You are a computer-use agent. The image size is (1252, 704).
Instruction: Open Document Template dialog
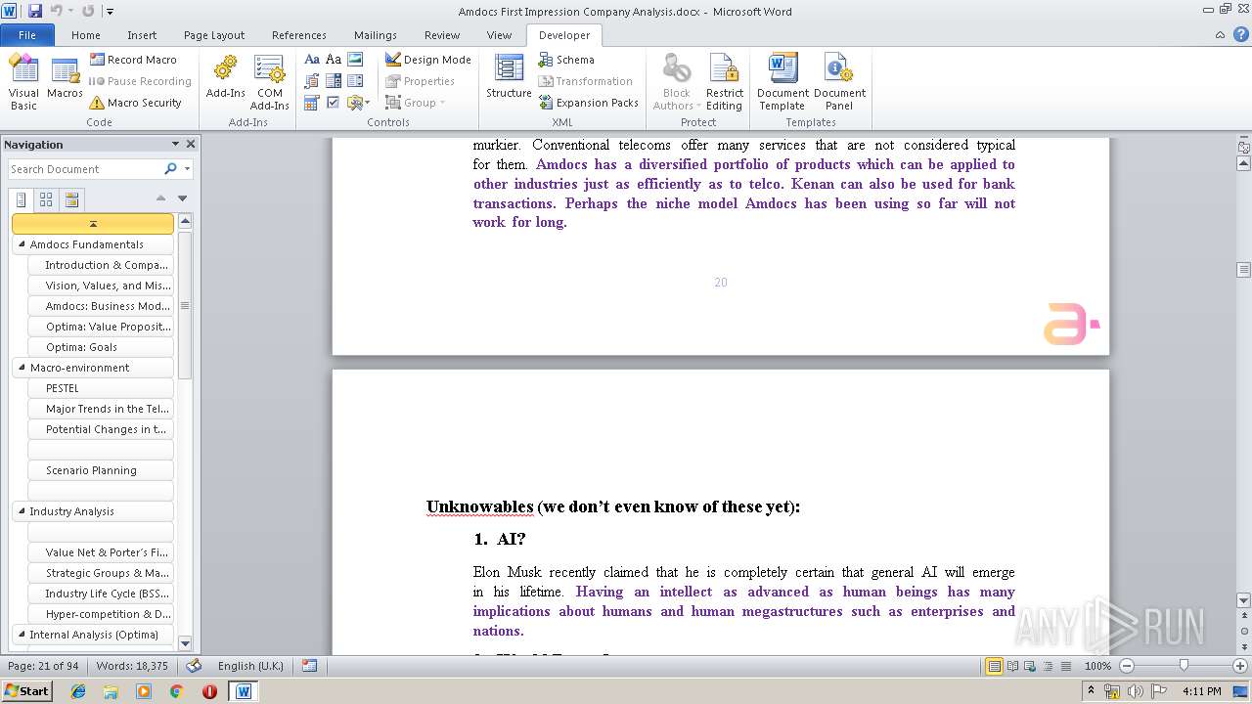(782, 82)
